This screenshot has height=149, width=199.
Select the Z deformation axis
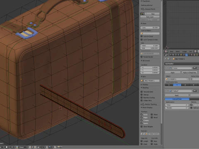point(185,85)
